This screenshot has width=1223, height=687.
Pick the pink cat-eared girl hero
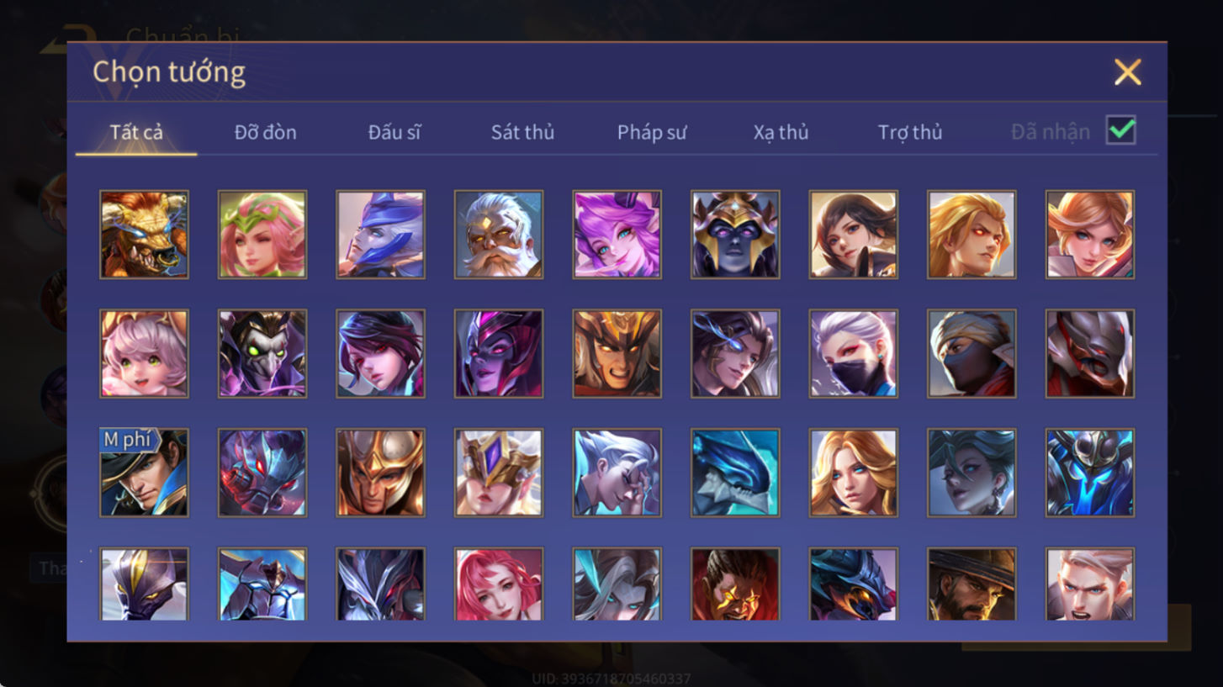[144, 353]
